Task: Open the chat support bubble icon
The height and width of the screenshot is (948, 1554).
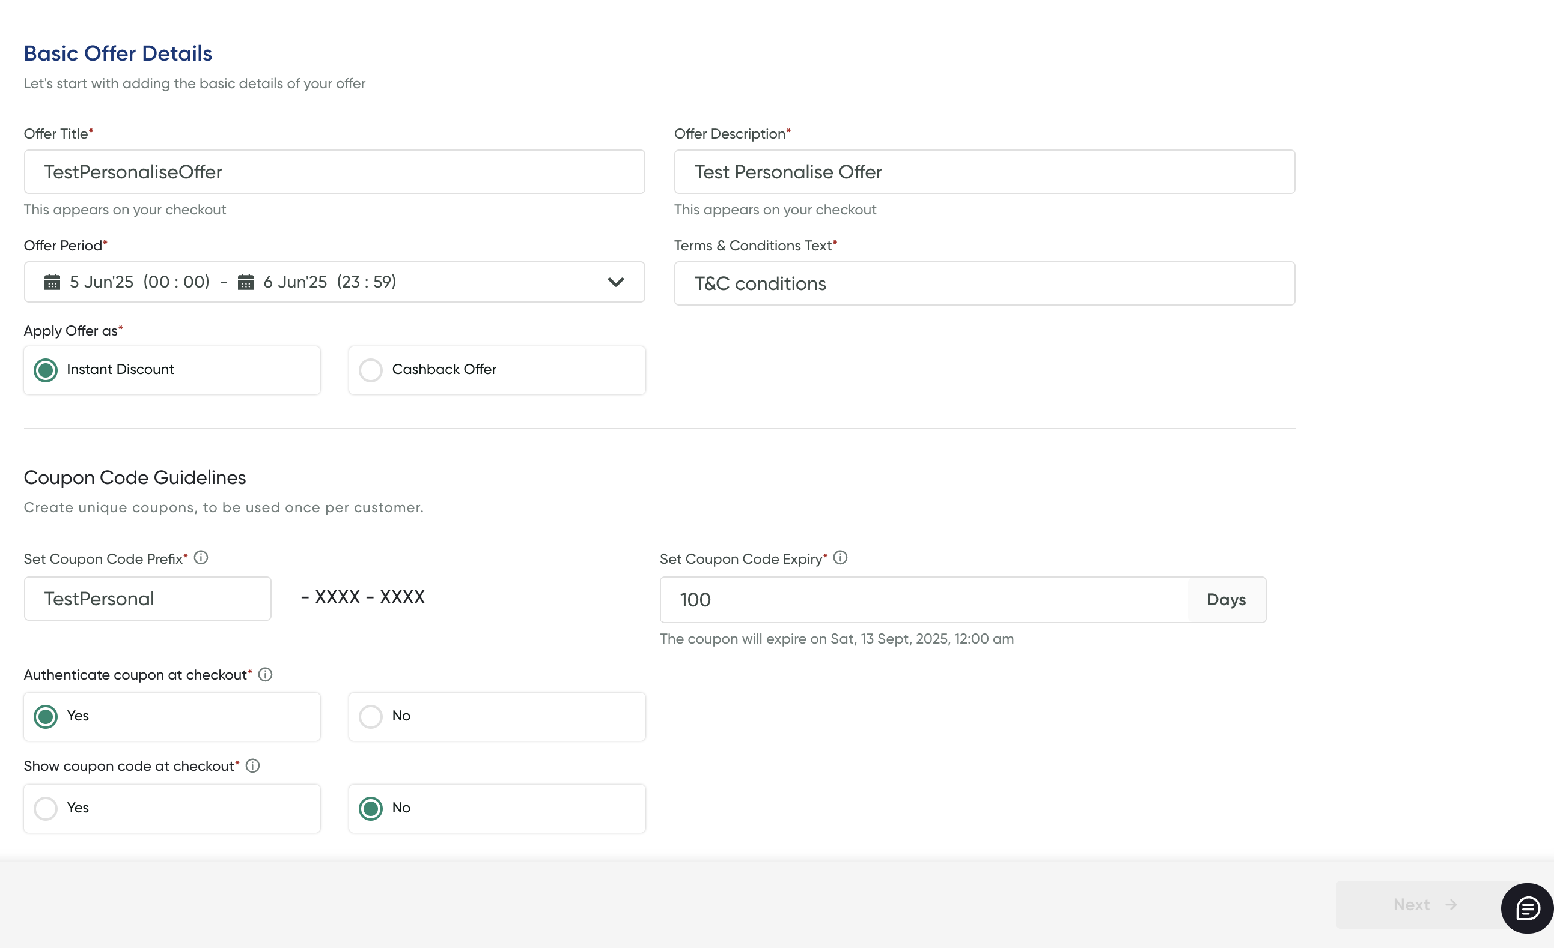Action: 1528,908
